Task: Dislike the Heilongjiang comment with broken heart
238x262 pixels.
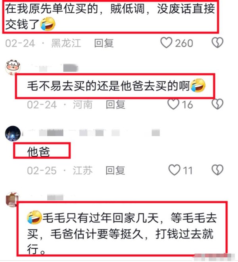Action: pyautogui.click(x=217, y=42)
